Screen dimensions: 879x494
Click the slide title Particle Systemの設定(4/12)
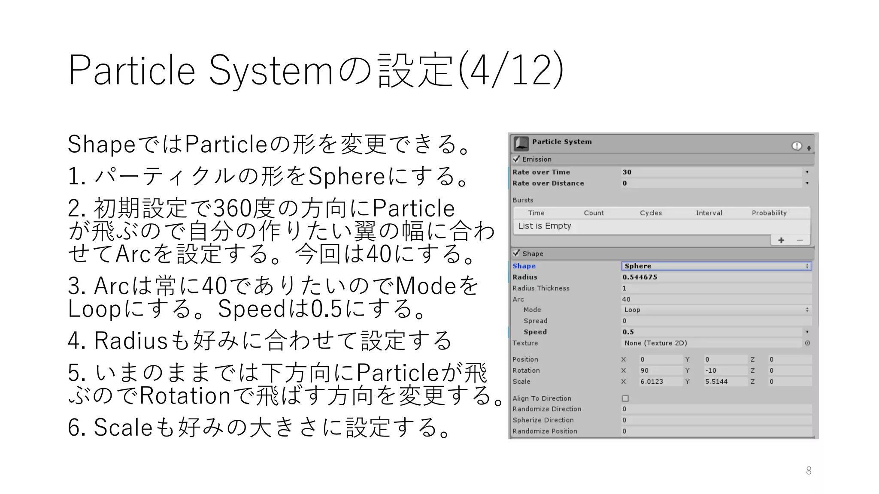pos(316,70)
